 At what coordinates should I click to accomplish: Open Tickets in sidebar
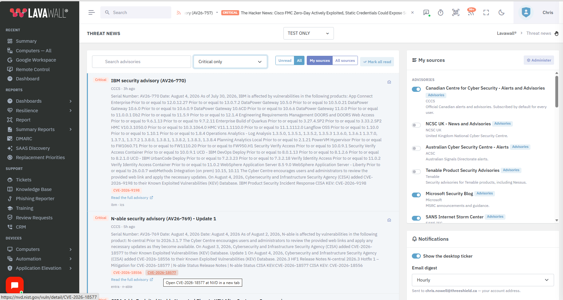click(24, 180)
